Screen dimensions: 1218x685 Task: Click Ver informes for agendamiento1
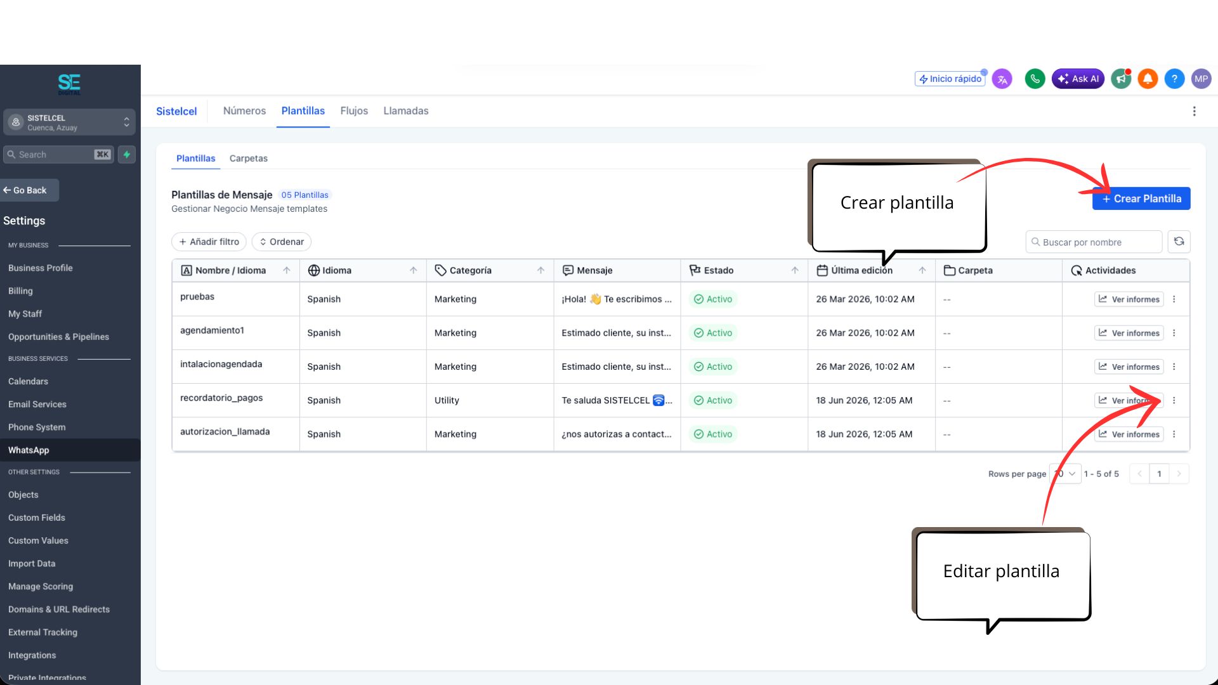point(1129,333)
